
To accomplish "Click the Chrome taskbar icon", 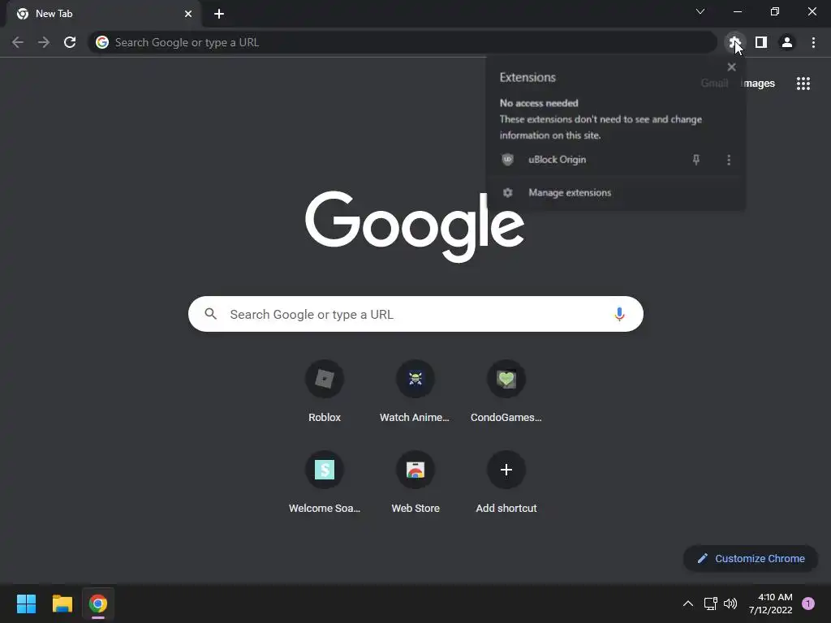I will point(98,604).
